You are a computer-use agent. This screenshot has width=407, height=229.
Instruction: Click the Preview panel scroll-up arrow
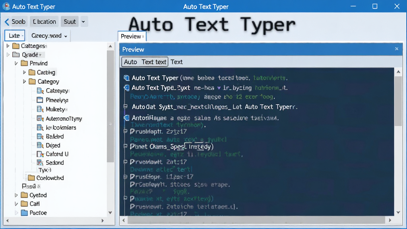tap(398, 72)
